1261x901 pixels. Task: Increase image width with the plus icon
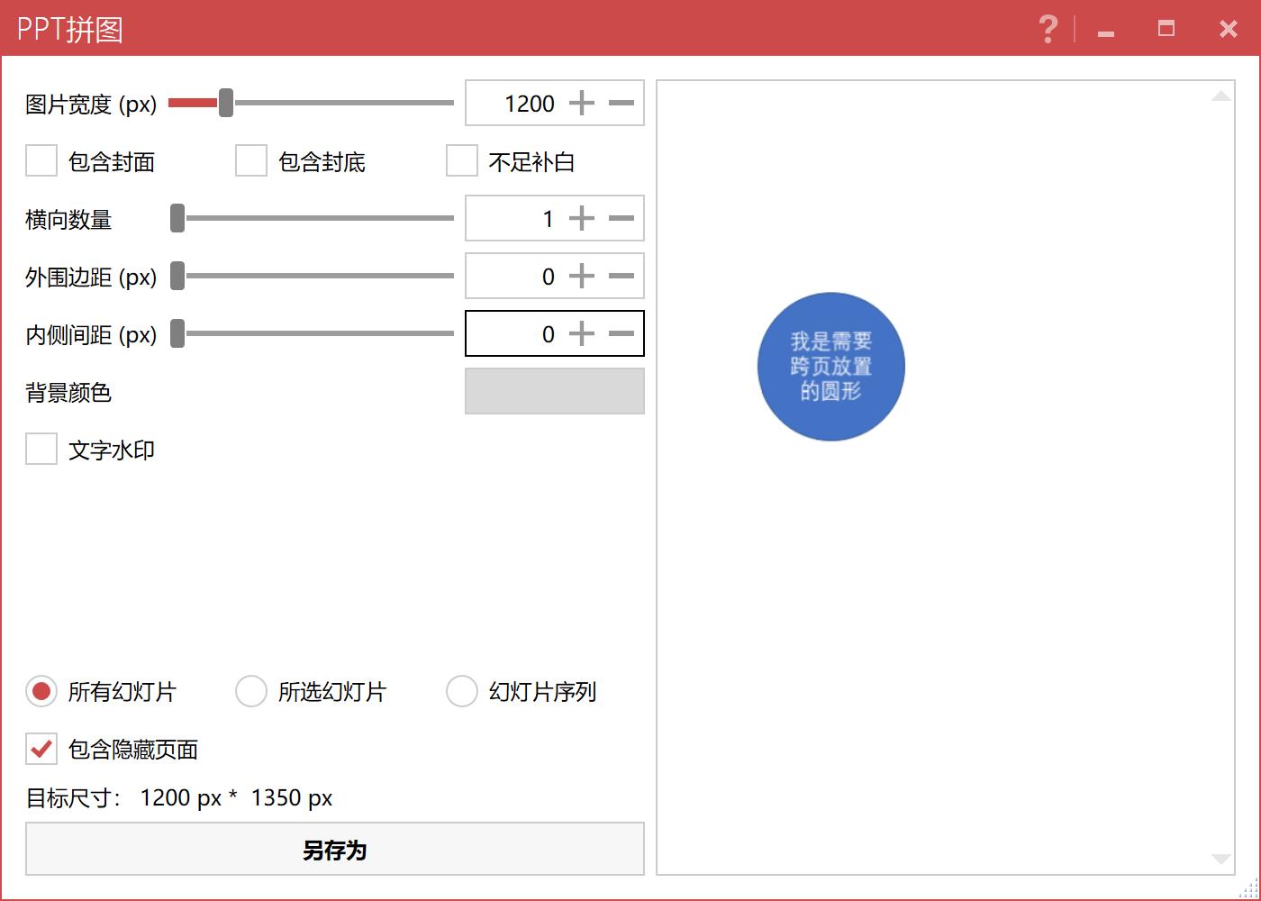tap(582, 103)
